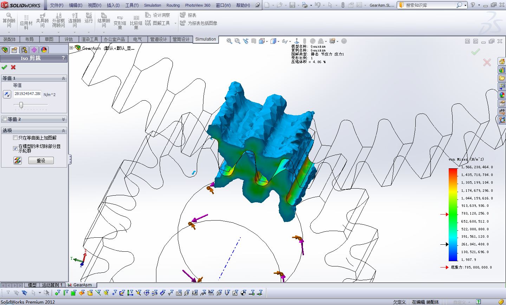Click the red confirmation-corner X in the viewport
This screenshot has width=506, height=305.
click(x=487, y=63)
